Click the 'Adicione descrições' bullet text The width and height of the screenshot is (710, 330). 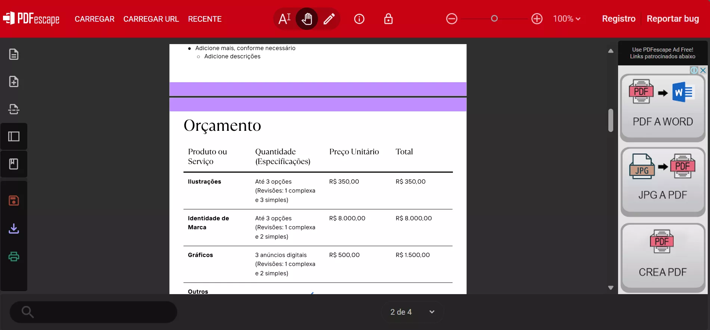[x=232, y=56]
